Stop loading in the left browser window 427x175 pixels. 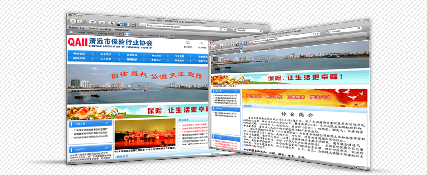pyautogui.click(x=102, y=23)
